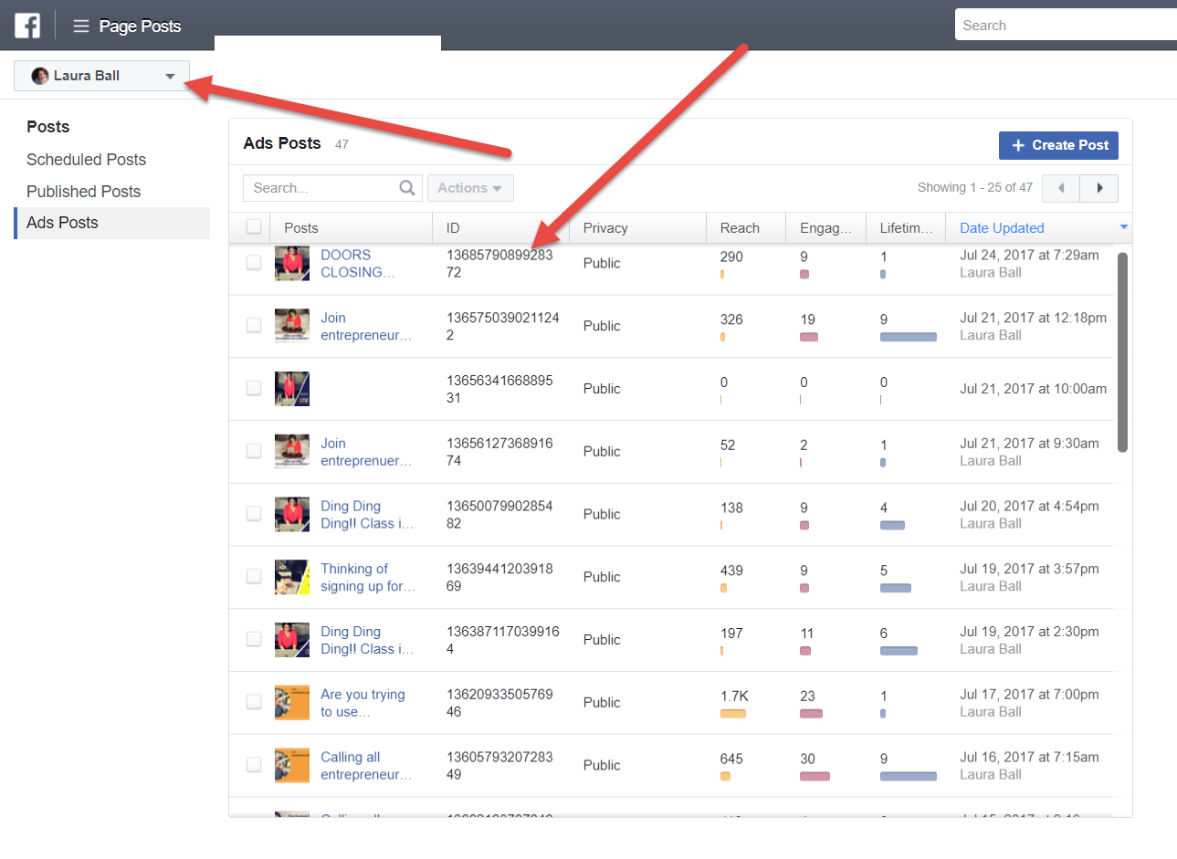Click the magnifier icon in posts search
Viewport: 1177px width, 859px height.
[407, 188]
